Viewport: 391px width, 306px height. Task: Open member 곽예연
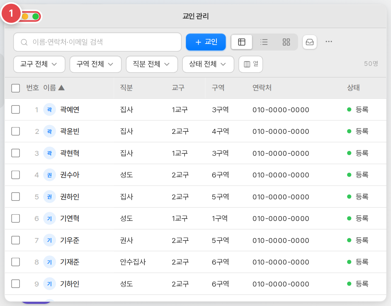point(69,109)
